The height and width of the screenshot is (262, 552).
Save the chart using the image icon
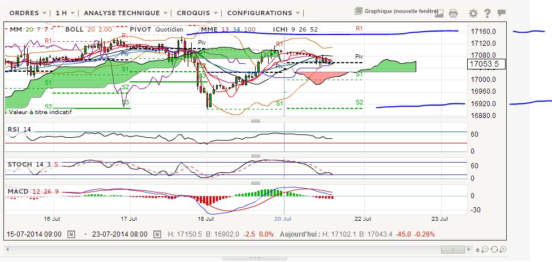[x=439, y=14]
